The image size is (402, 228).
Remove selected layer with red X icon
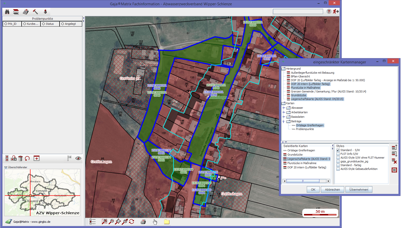[394, 161]
